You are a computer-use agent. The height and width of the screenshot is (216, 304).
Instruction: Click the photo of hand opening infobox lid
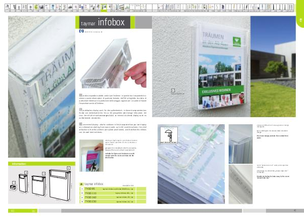[113, 63]
